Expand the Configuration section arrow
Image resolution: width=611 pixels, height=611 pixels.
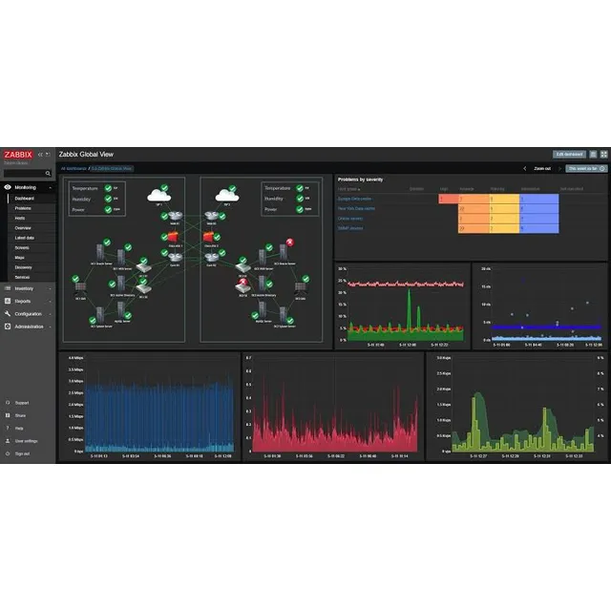click(50, 314)
